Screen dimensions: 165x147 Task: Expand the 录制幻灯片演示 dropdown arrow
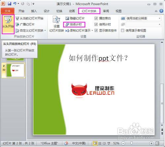click(92, 30)
